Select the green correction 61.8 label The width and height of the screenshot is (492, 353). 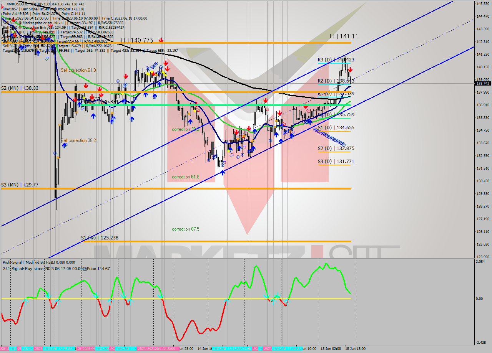(186, 177)
